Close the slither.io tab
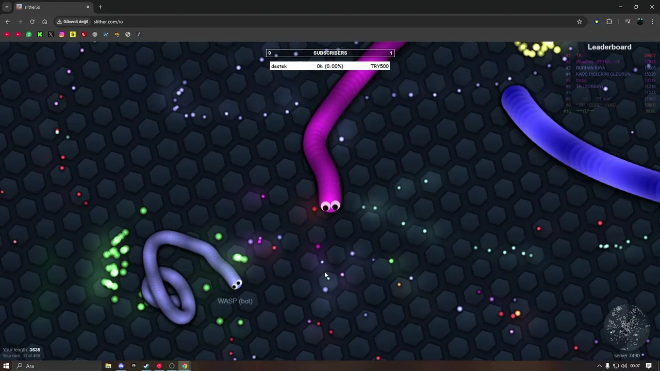Screen dimensions: 660x371 click(88, 7)
